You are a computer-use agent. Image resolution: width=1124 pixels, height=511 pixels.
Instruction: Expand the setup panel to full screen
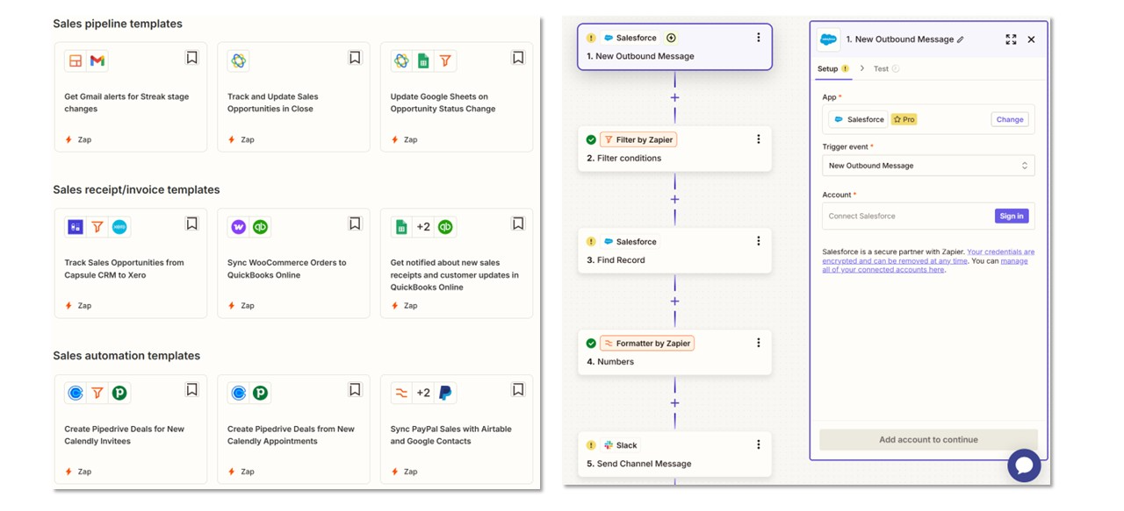click(x=1011, y=39)
